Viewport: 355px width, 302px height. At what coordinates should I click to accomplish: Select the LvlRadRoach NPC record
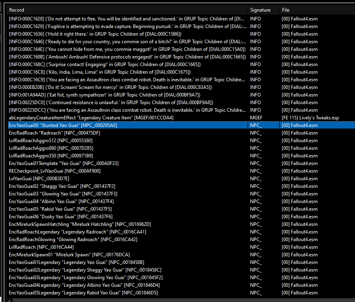coord(181,247)
